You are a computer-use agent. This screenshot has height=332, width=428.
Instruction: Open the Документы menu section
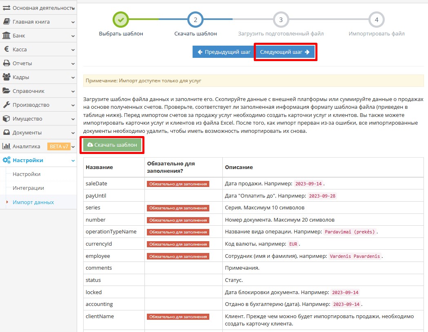pos(27,132)
